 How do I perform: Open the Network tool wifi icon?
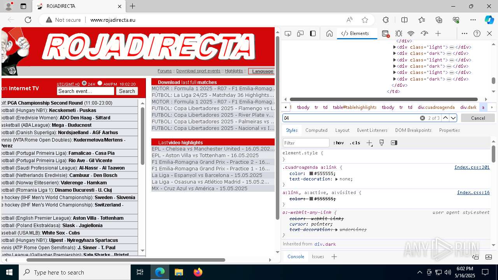pos(411,33)
